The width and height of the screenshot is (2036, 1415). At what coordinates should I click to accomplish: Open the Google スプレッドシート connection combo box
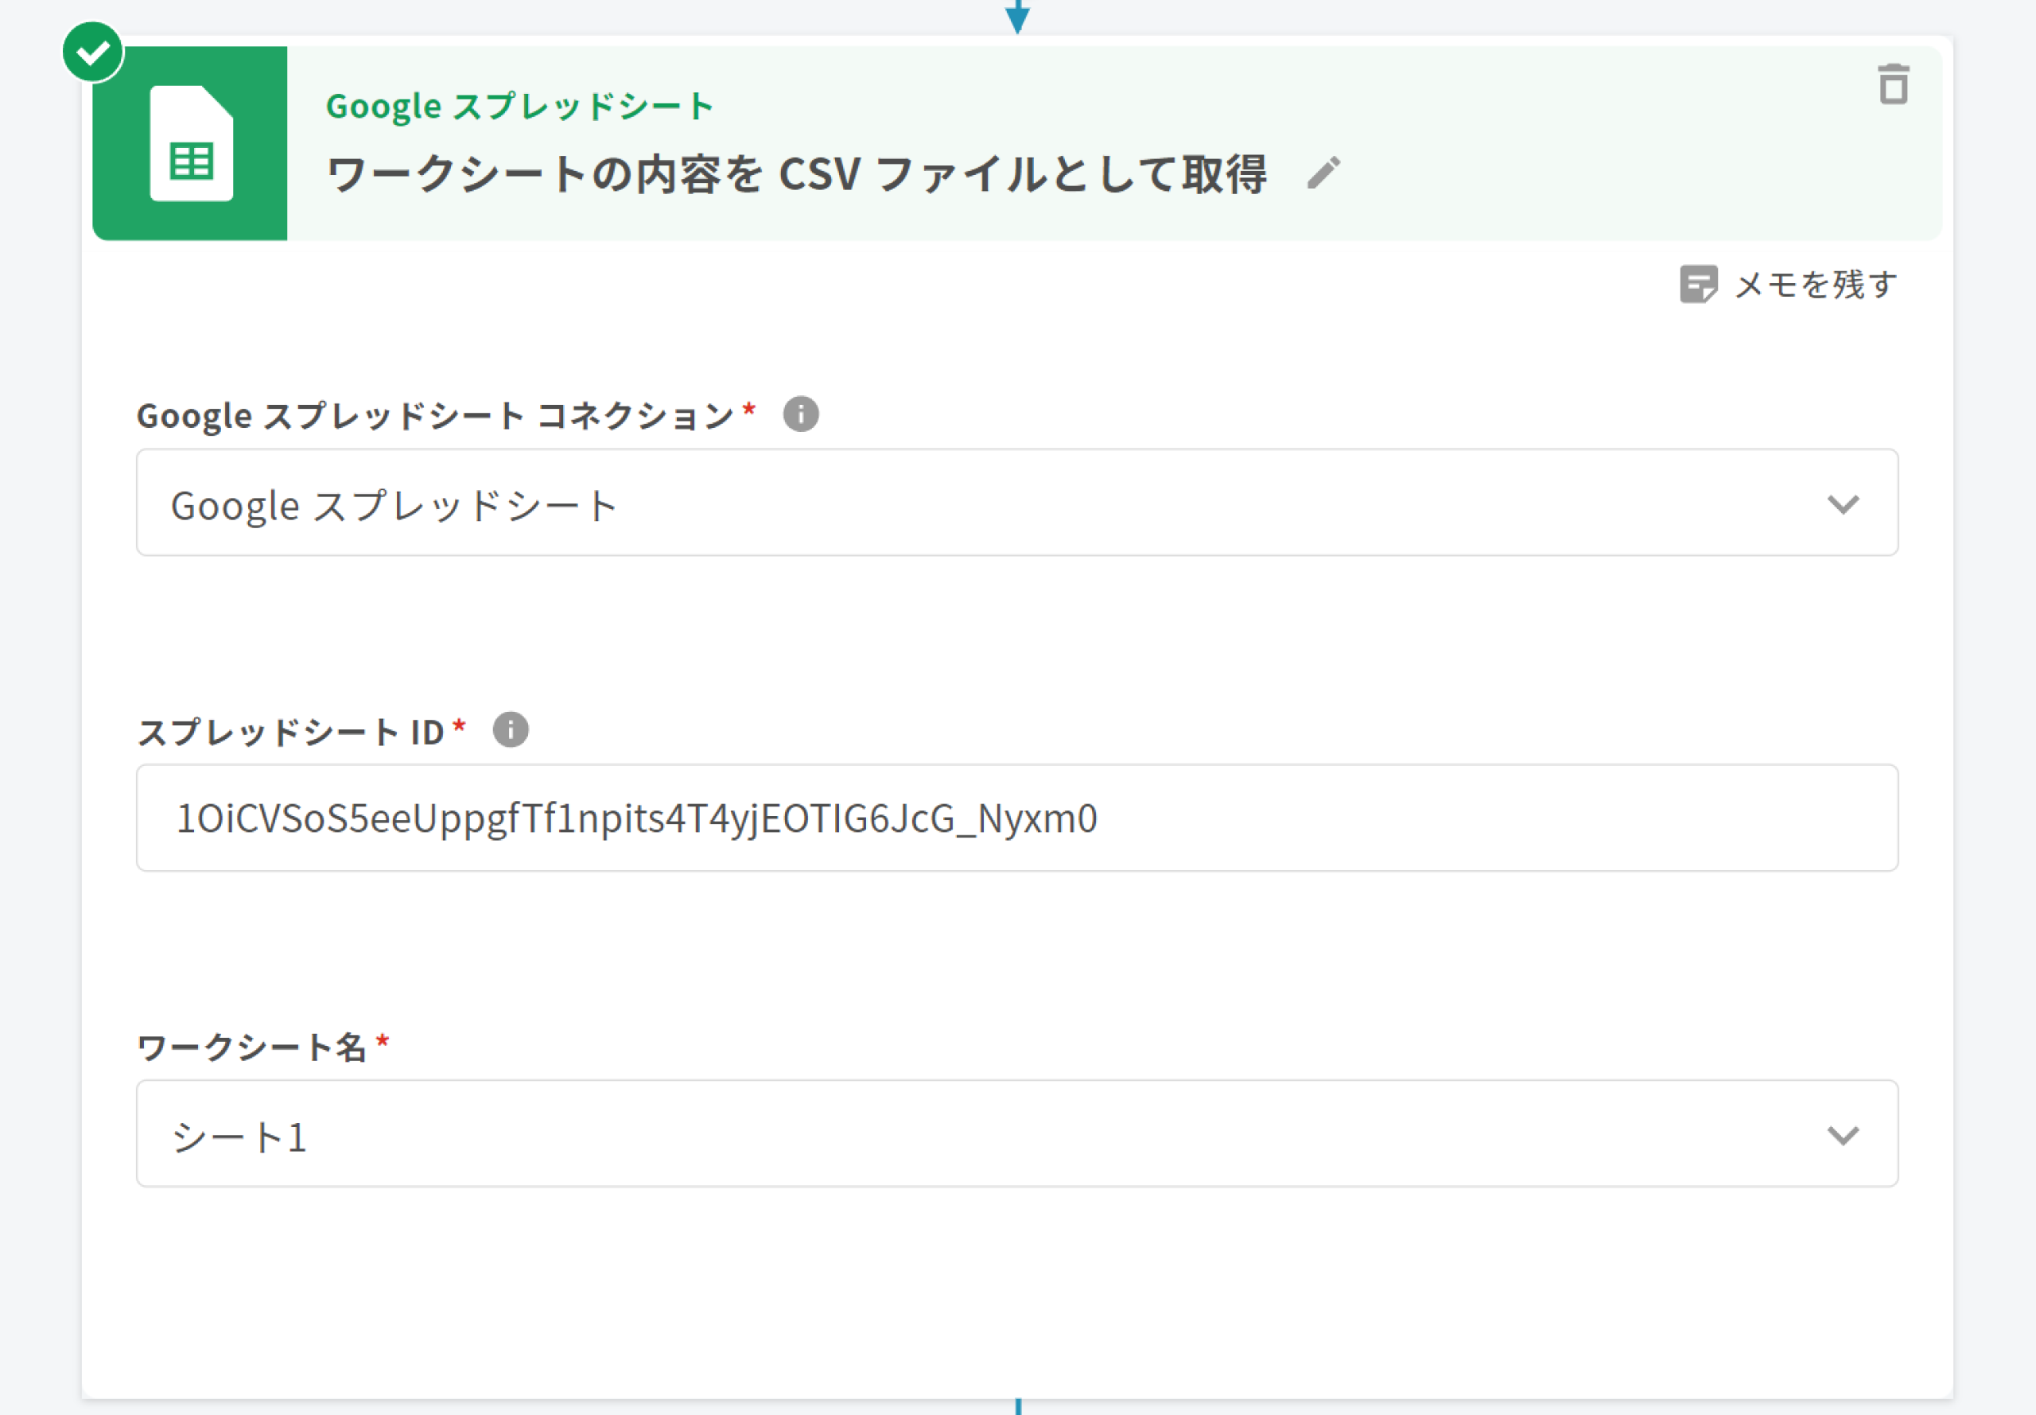(x=975, y=503)
